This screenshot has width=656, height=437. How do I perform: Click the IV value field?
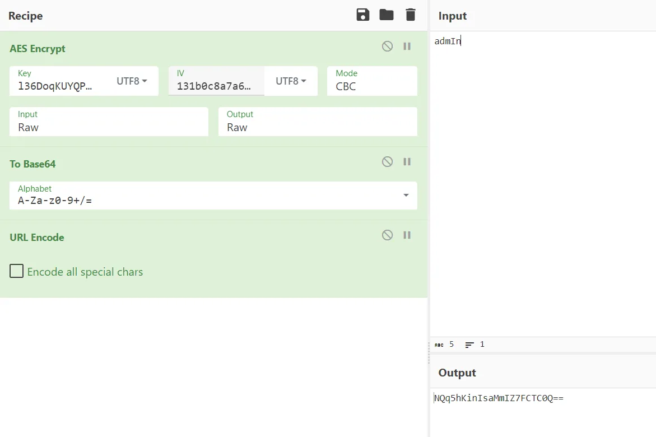(215, 86)
